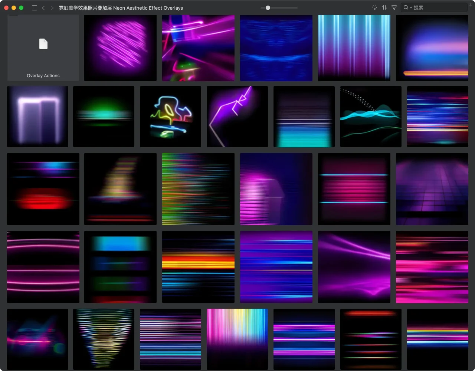Select the purple zigzag lightning line thumbnail

click(237, 116)
